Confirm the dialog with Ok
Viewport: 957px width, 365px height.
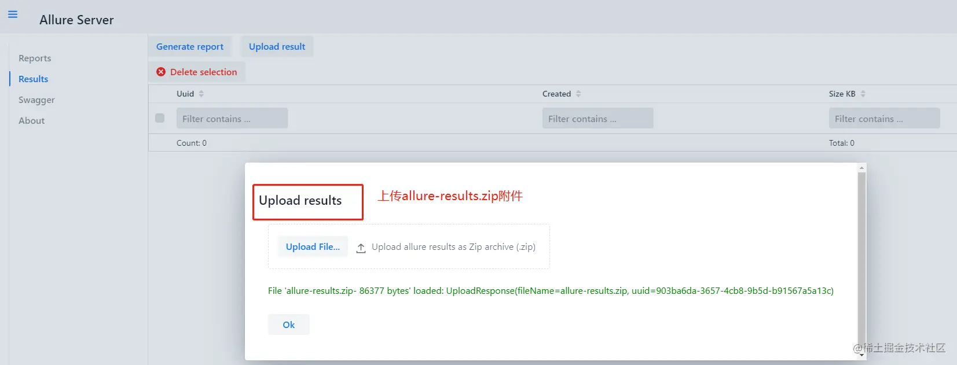(x=288, y=325)
